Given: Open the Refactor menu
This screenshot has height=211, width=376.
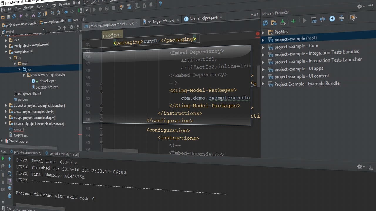Looking at the screenshot, I should coord(64,4).
